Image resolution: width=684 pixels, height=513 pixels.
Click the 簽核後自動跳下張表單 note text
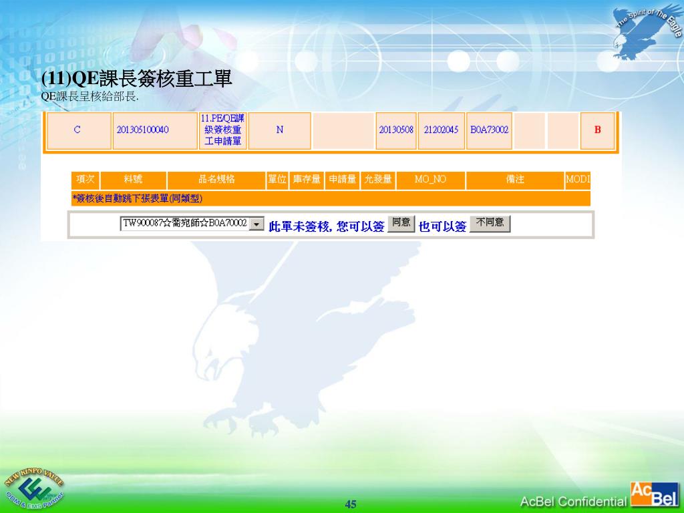click(138, 199)
